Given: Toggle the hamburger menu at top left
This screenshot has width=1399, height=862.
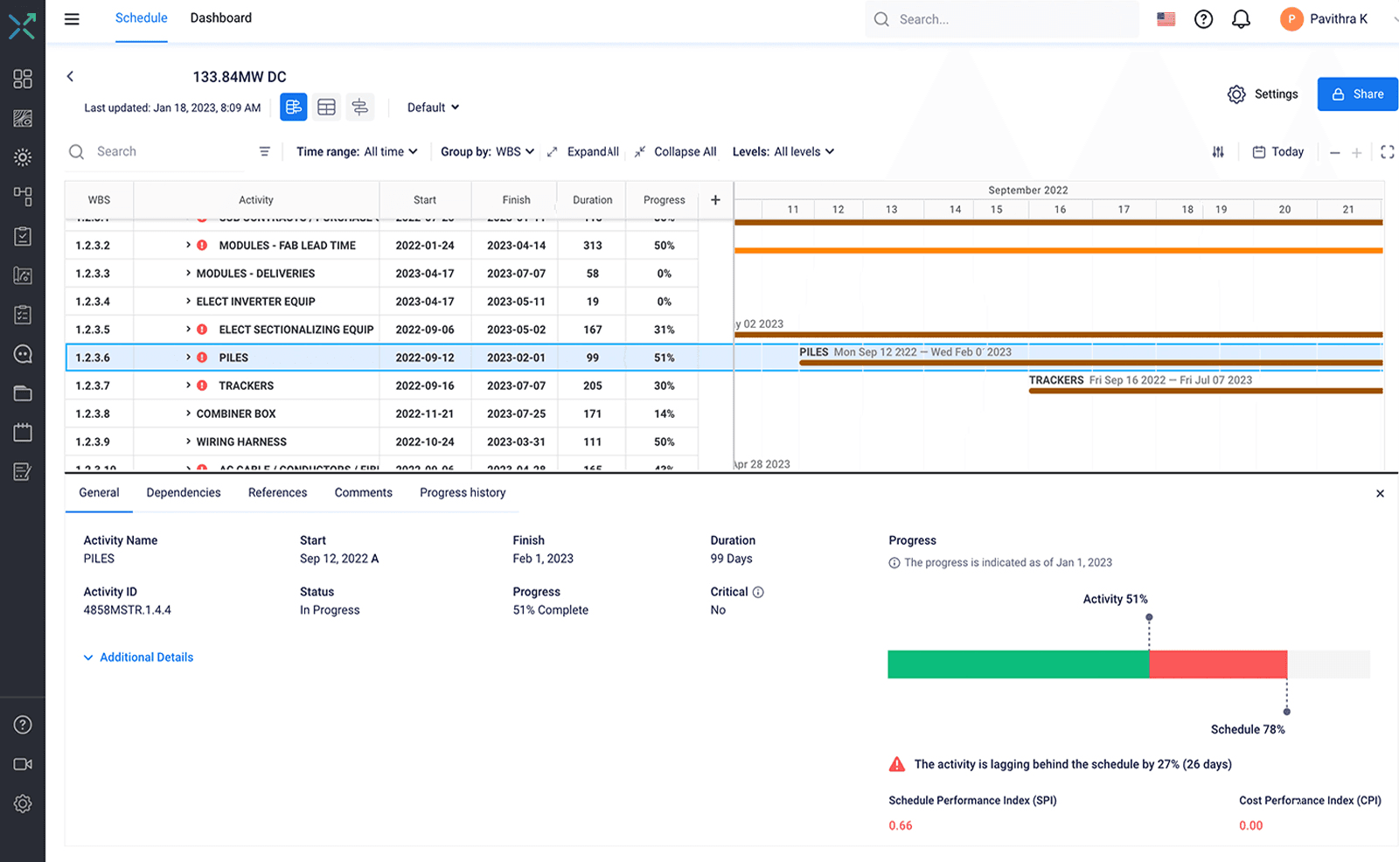Looking at the screenshot, I should tap(72, 18).
